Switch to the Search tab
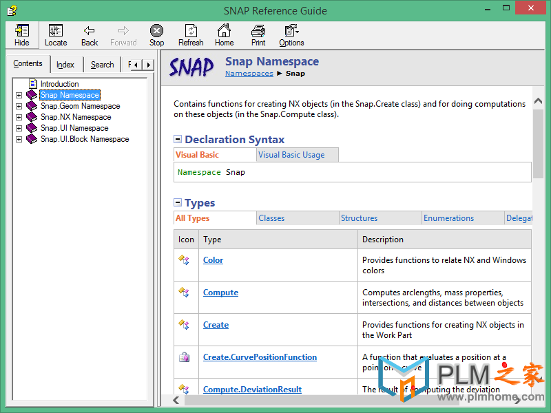Image resolution: width=551 pixels, height=413 pixels. [102, 65]
